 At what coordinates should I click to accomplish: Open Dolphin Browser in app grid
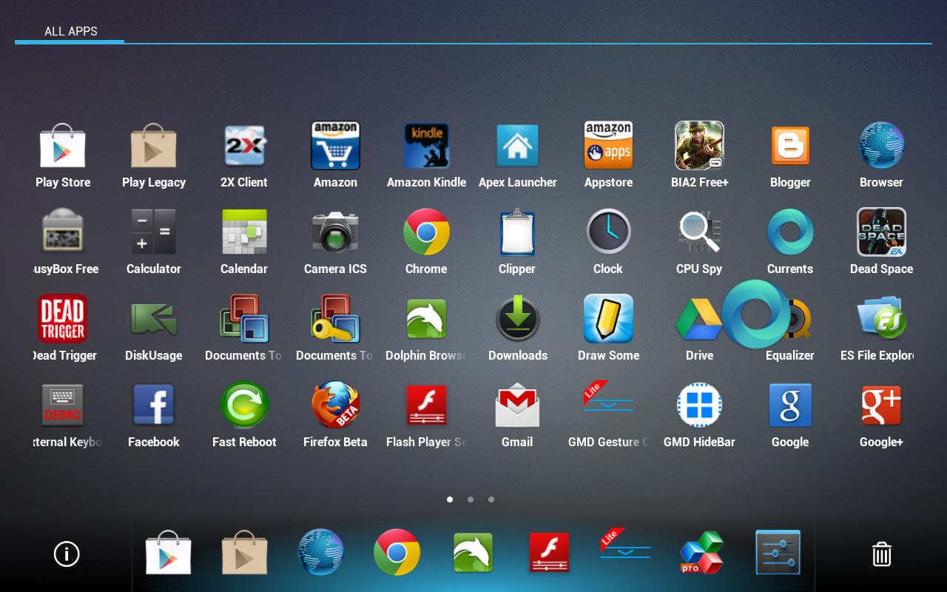[x=426, y=319]
